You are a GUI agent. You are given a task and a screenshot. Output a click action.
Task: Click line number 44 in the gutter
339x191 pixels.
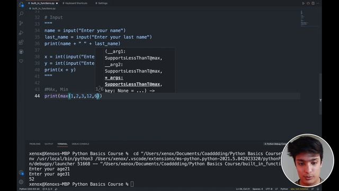click(37, 96)
